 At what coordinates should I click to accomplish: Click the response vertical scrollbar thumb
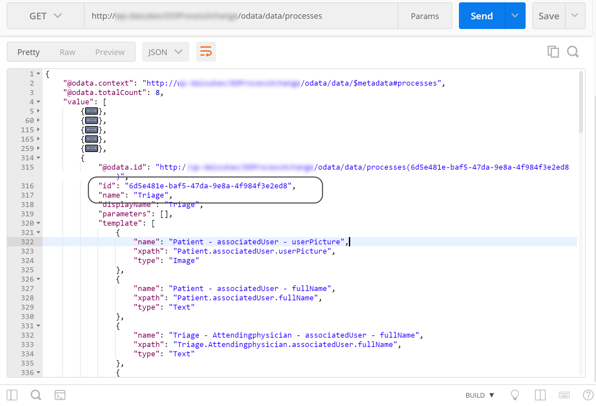click(x=581, y=102)
